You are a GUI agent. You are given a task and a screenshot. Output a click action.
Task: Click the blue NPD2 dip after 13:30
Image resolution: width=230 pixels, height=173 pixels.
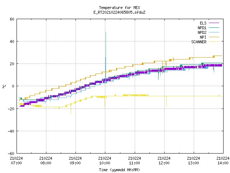(214, 70)
